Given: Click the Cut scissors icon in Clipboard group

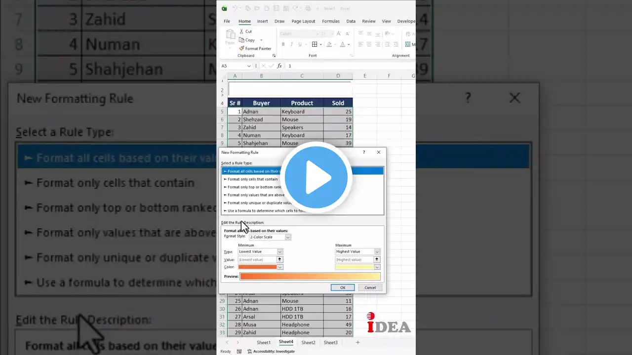Looking at the screenshot, I should (x=241, y=32).
